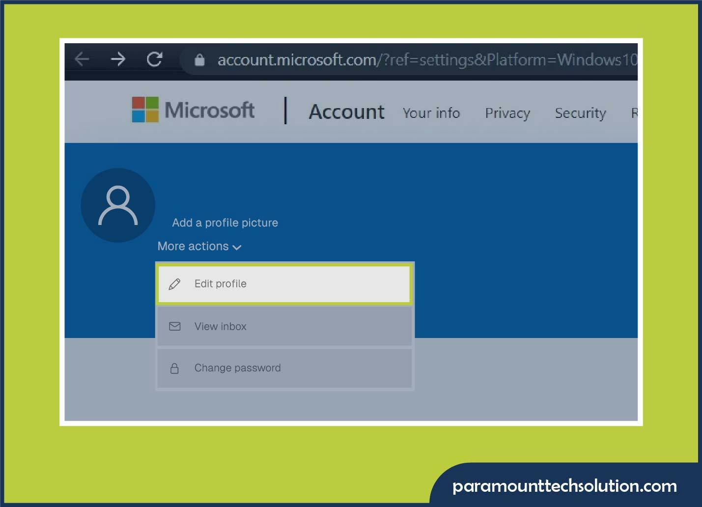Image resolution: width=702 pixels, height=507 pixels.
Task: Open the Your info section
Action: 431,113
